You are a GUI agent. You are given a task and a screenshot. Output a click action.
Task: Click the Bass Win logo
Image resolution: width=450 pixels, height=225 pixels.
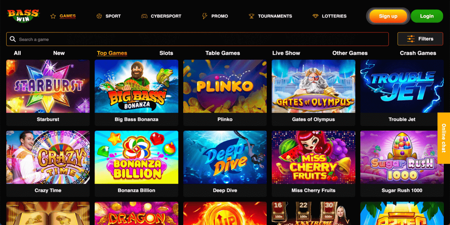23,16
